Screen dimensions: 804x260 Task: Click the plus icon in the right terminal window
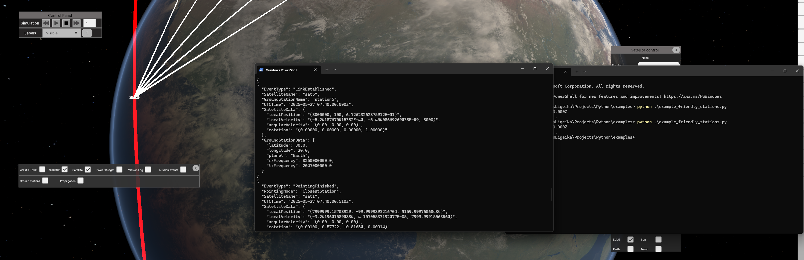pos(577,72)
